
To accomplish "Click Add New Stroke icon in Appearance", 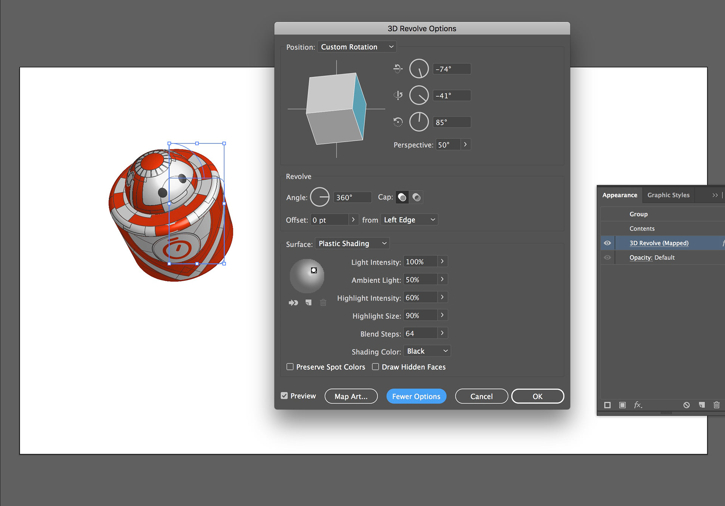I will (607, 405).
